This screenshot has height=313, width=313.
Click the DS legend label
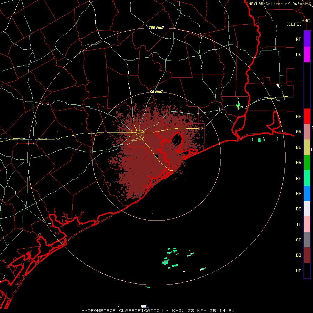[x=298, y=209]
